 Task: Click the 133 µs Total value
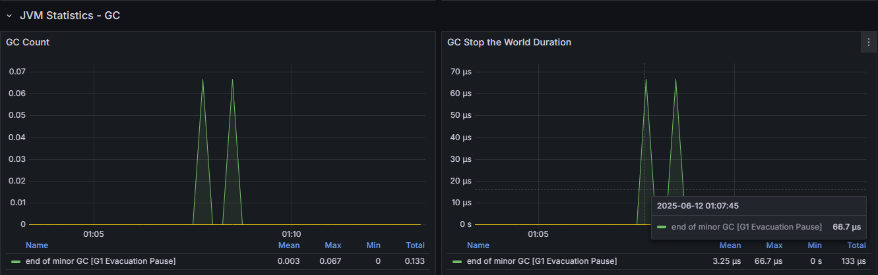point(854,261)
